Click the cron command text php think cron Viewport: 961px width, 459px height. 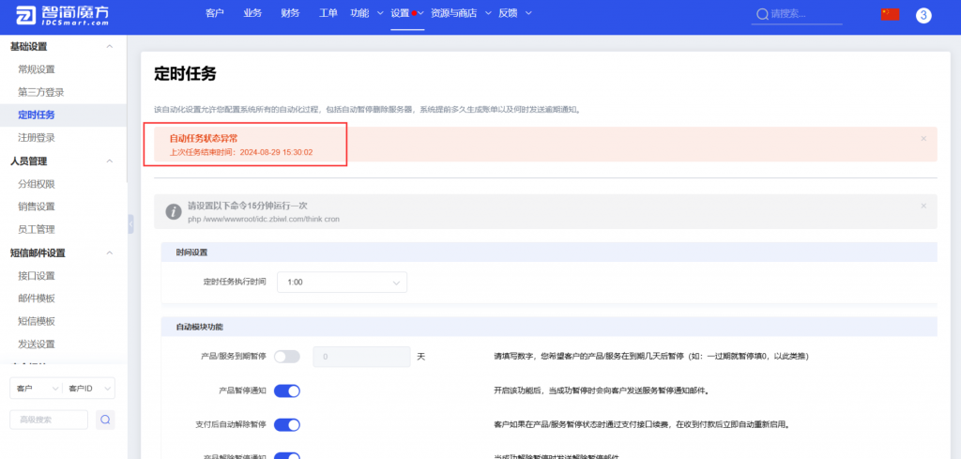pyautogui.click(x=264, y=219)
